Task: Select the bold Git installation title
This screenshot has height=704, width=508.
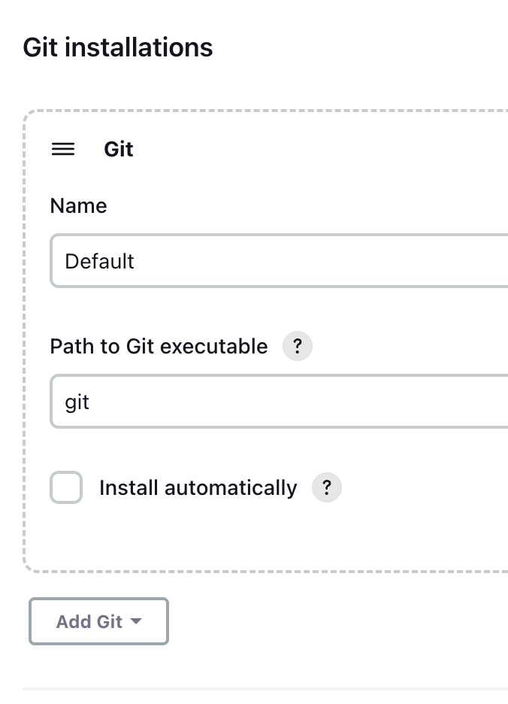Action: tap(119, 150)
